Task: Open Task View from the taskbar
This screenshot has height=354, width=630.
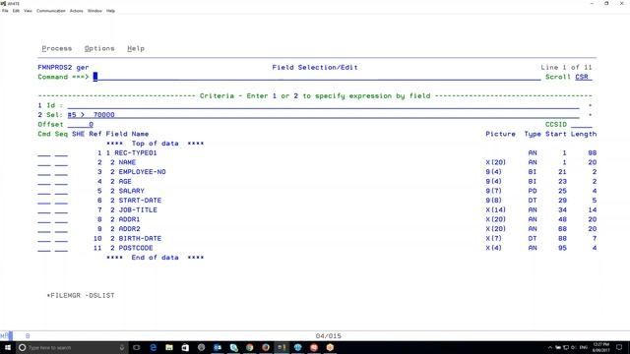Action: pyautogui.click(x=137, y=347)
